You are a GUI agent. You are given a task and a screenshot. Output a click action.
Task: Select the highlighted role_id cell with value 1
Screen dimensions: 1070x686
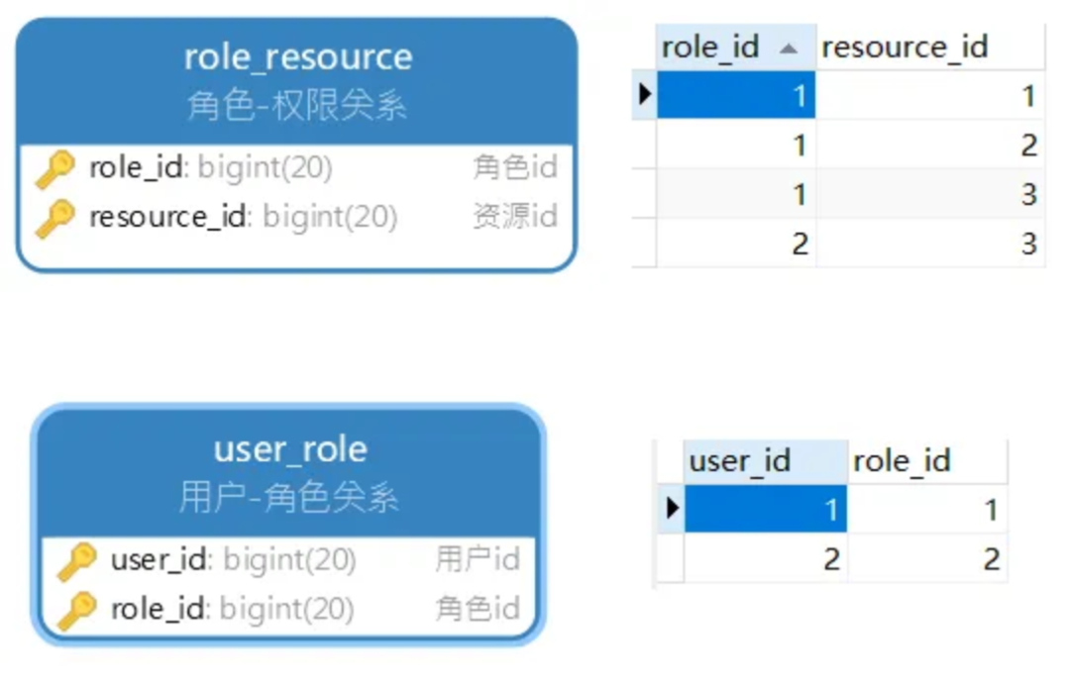(x=736, y=96)
